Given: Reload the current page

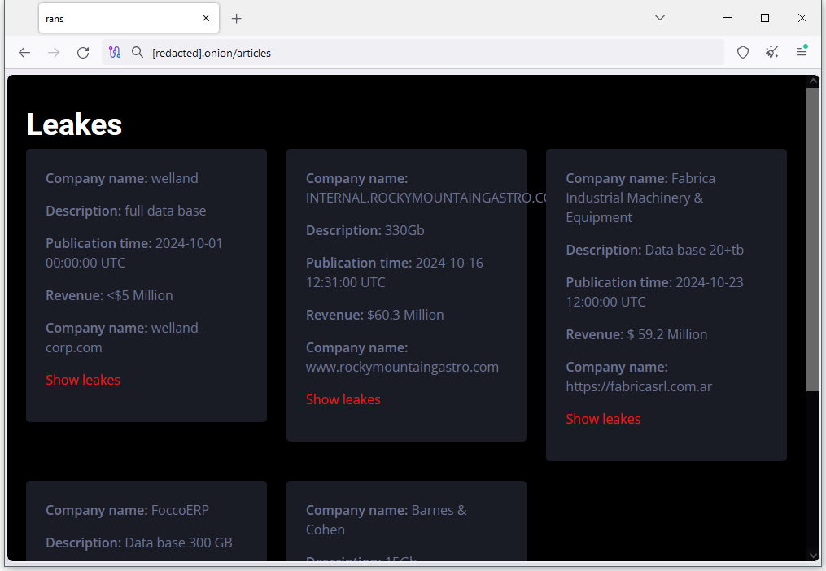Looking at the screenshot, I should click(x=83, y=53).
